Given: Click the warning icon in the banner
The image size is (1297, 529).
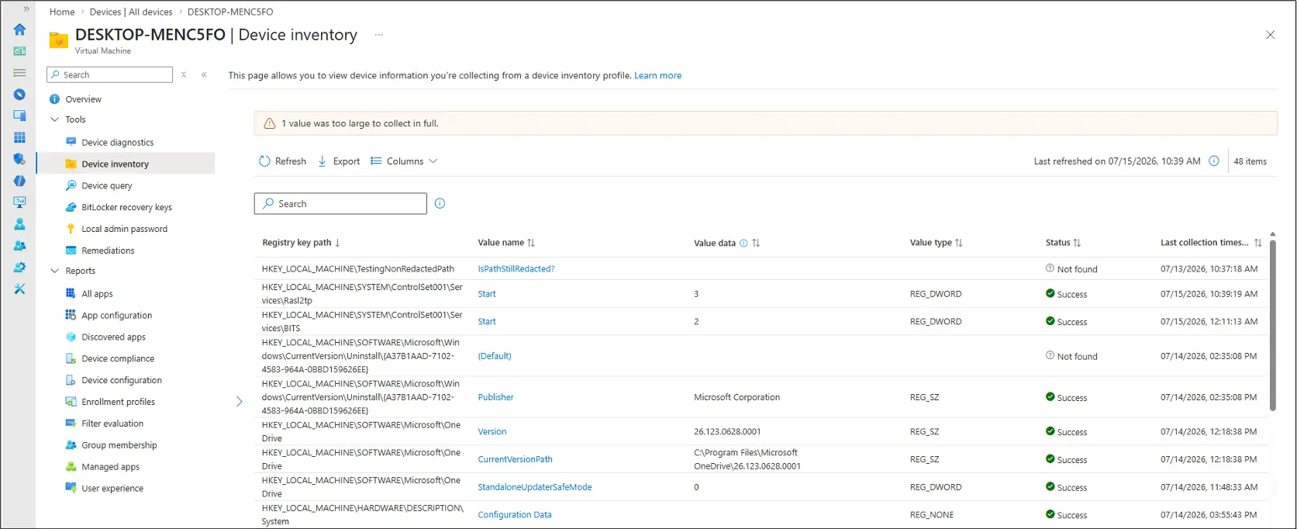Looking at the screenshot, I should click(x=269, y=123).
